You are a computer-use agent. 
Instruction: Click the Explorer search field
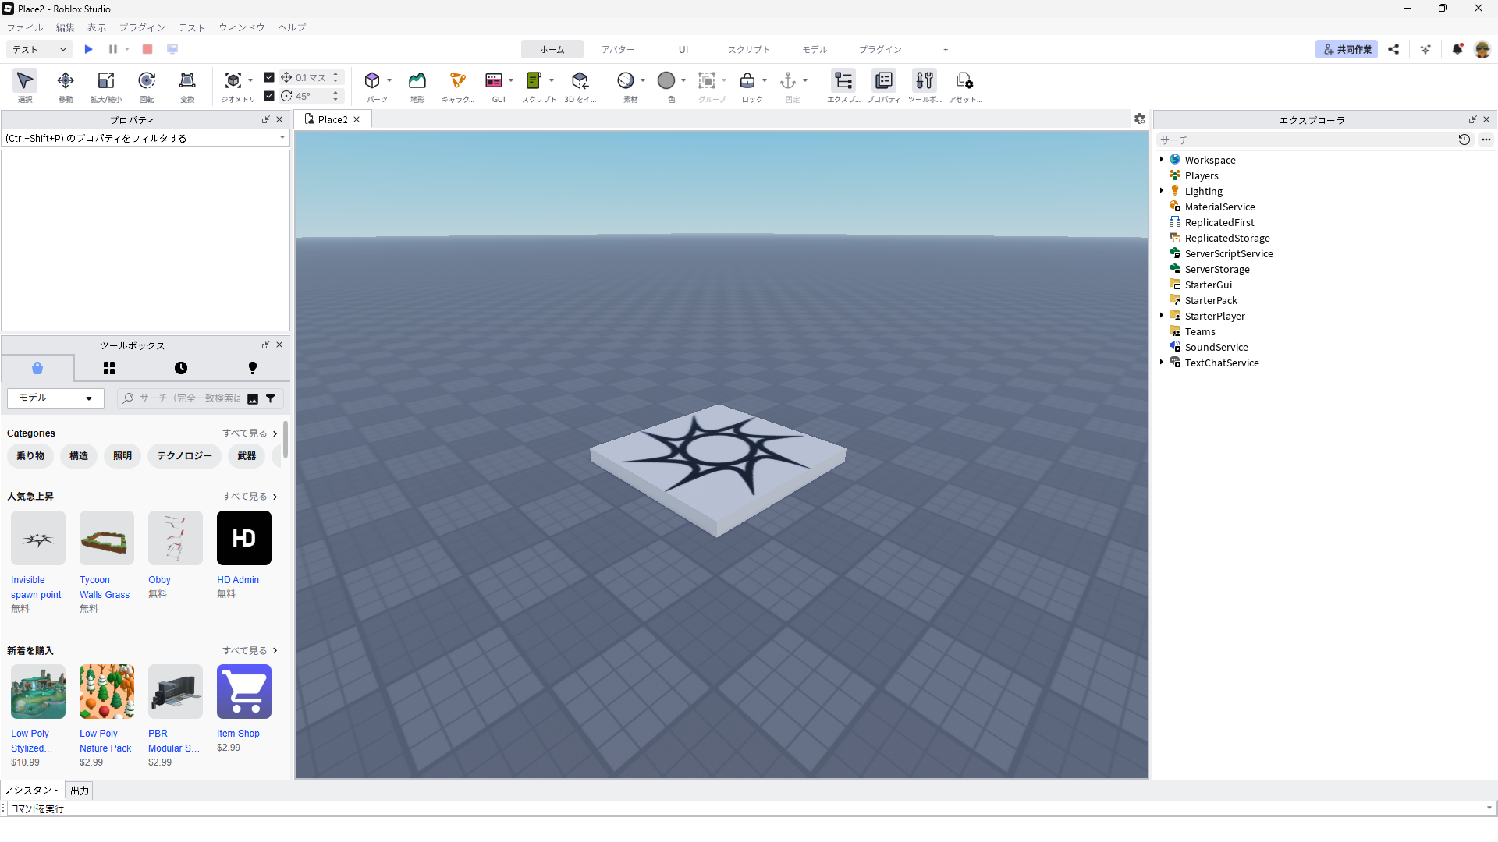1303,140
